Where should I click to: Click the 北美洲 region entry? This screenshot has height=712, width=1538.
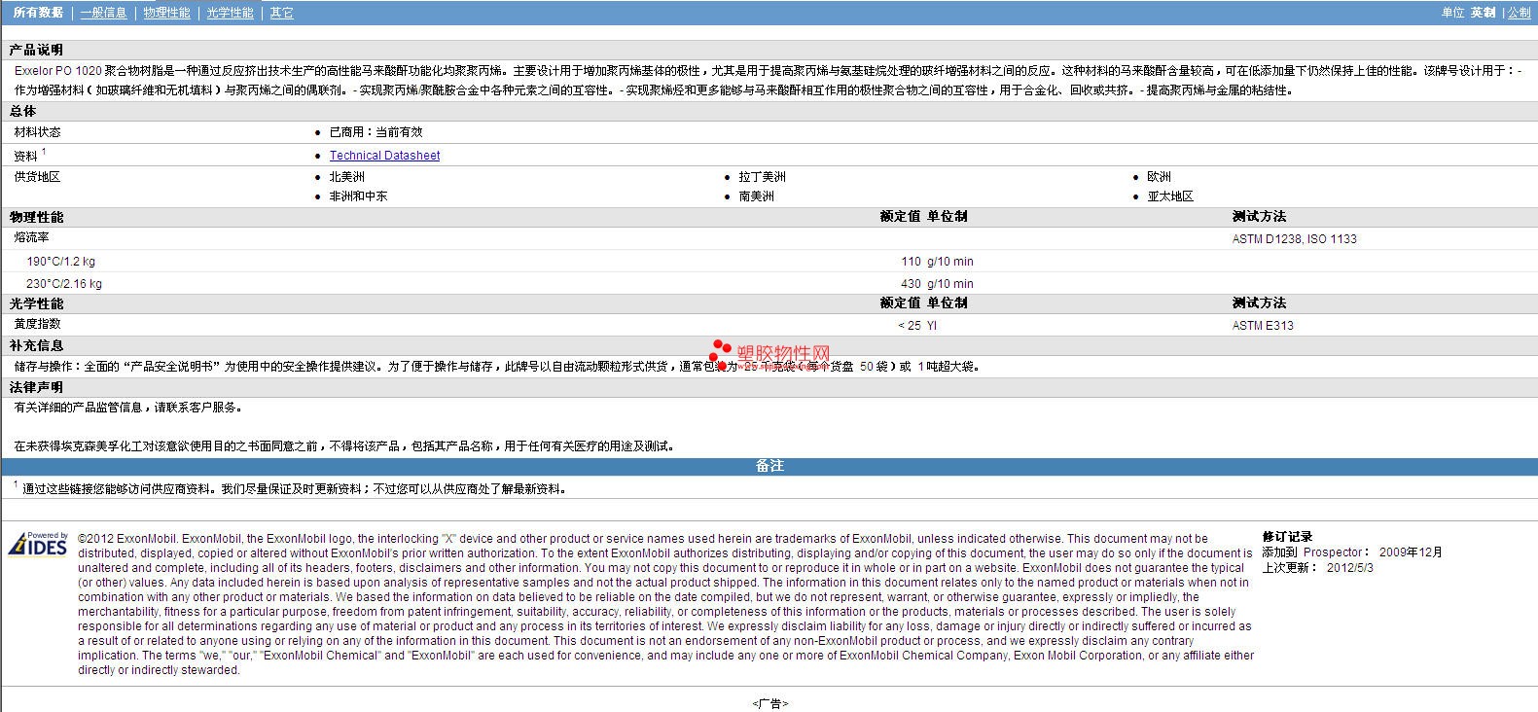(x=346, y=177)
